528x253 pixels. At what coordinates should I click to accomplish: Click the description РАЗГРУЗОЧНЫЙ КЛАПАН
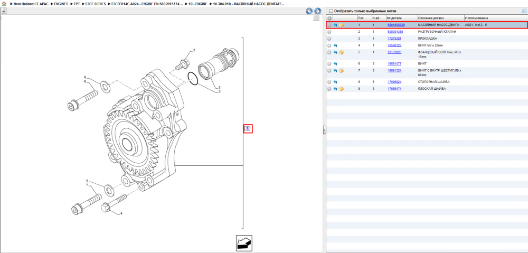pos(437,32)
